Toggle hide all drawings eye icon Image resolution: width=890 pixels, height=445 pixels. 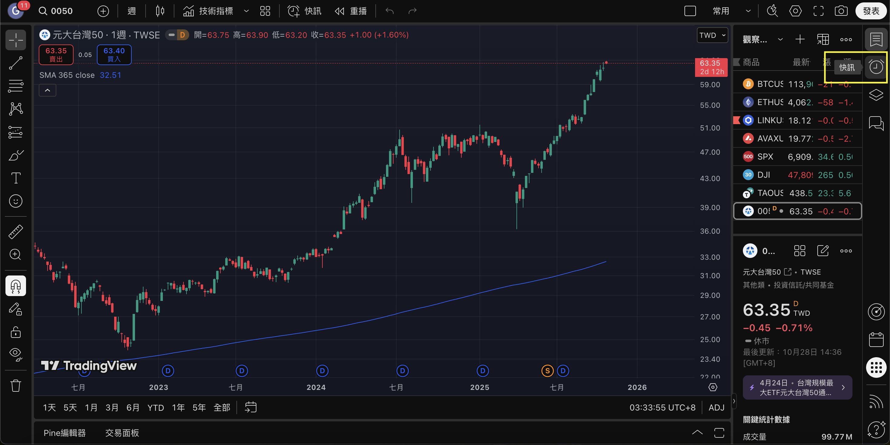(x=15, y=354)
